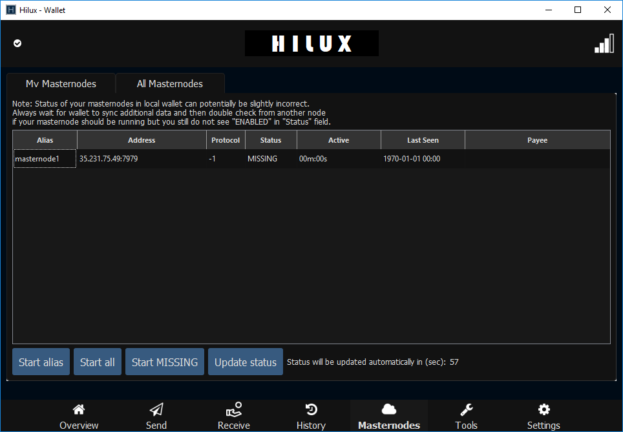The width and height of the screenshot is (623, 432).
Task: Open the Settings gear icon
Action: click(544, 409)
